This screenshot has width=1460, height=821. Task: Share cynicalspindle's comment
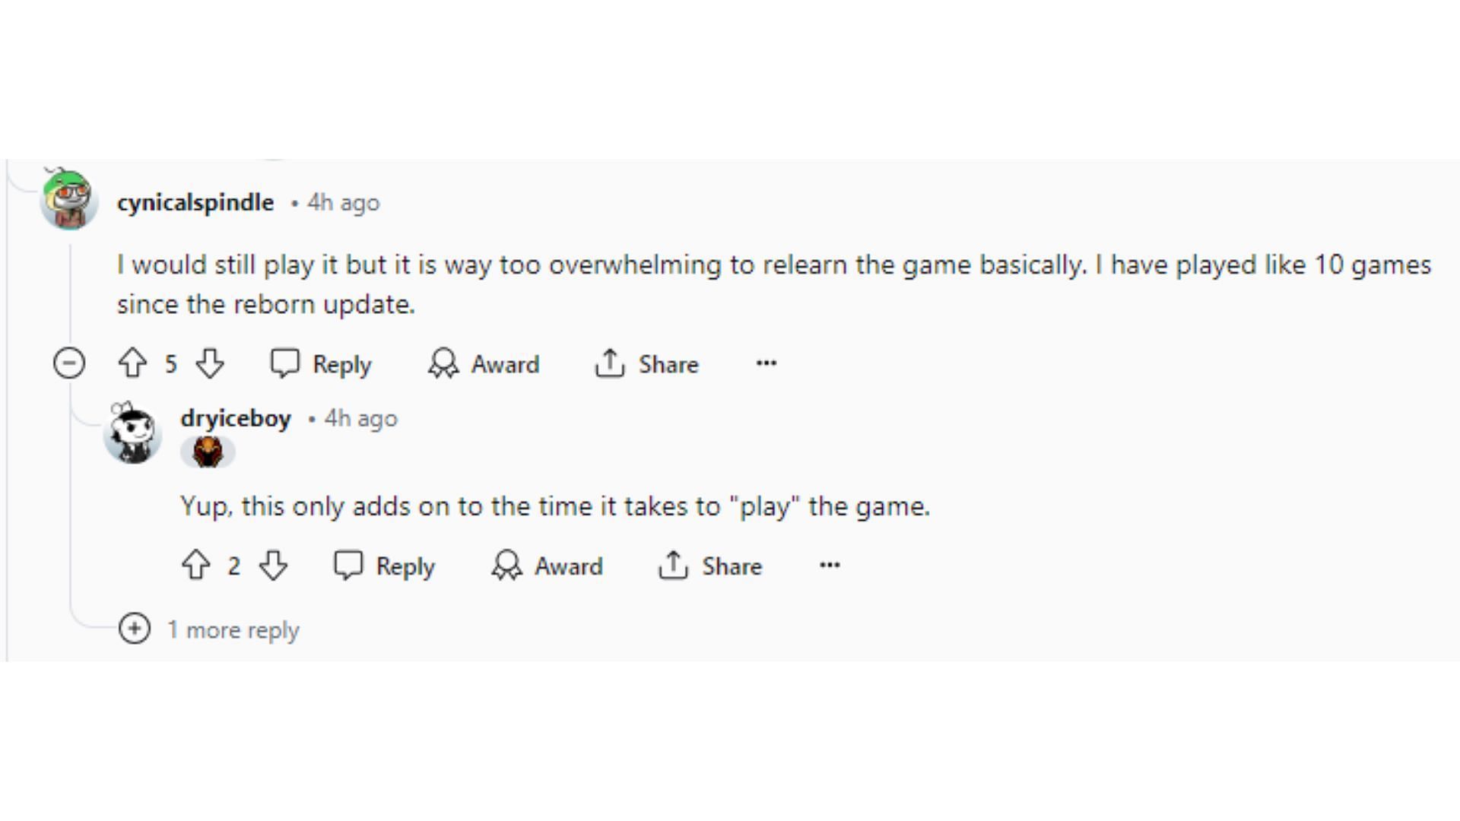point(646,364)
